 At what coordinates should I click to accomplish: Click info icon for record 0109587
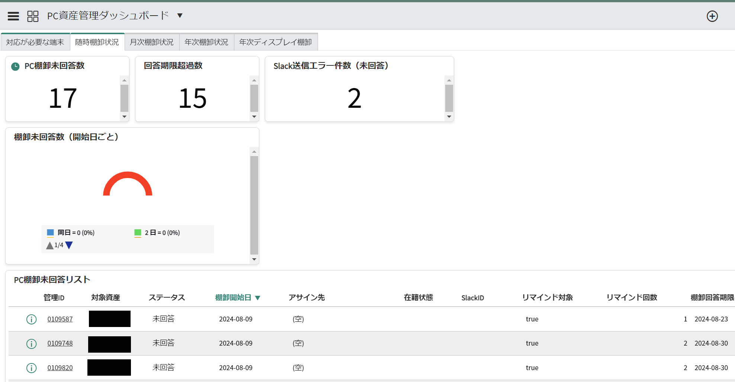pos(32,319)
